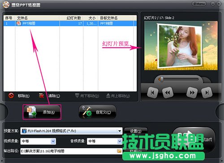Click the target file name cell PPT相册
The height and width of the screenshot is (163, 224).
click(107, 23)
